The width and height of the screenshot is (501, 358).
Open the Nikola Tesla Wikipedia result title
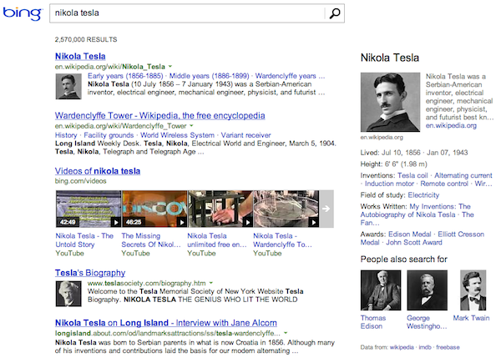(x=80, y=56)
